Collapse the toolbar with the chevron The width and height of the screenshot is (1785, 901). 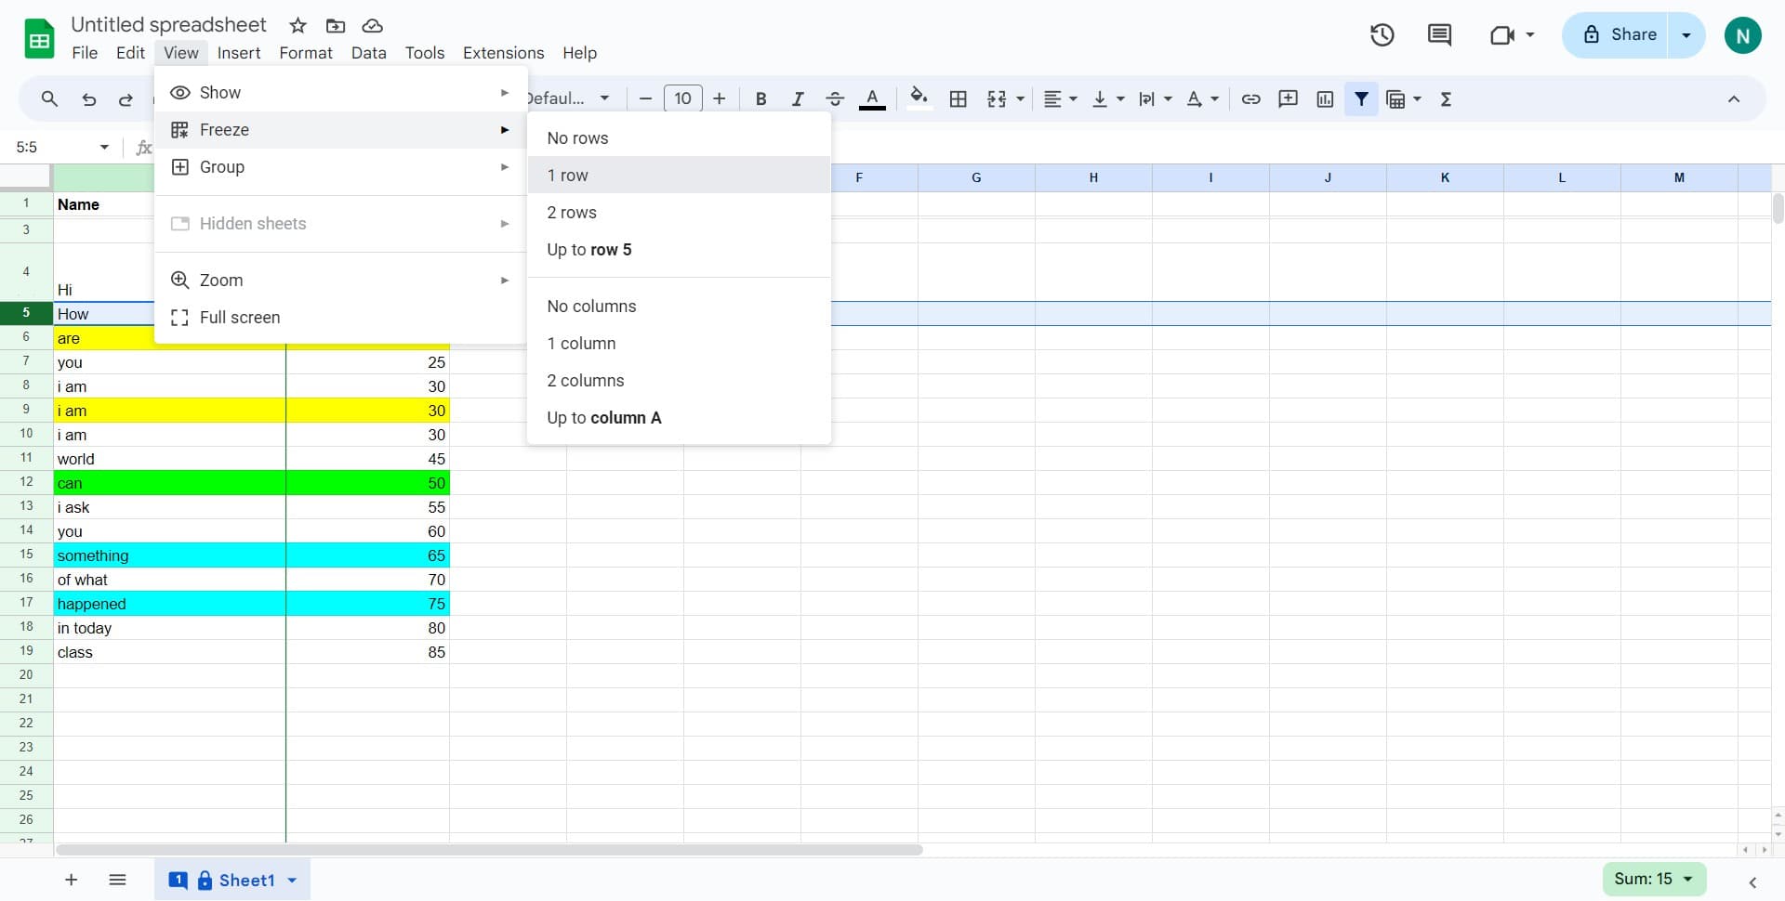coord(1733,99)
